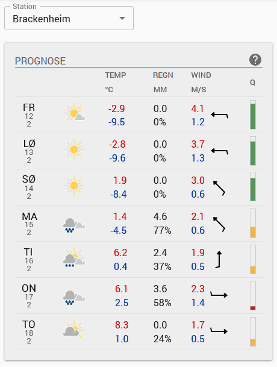Click Friday's wind direction arrow
Screen dimensions: 277x367
coord(219,115)
